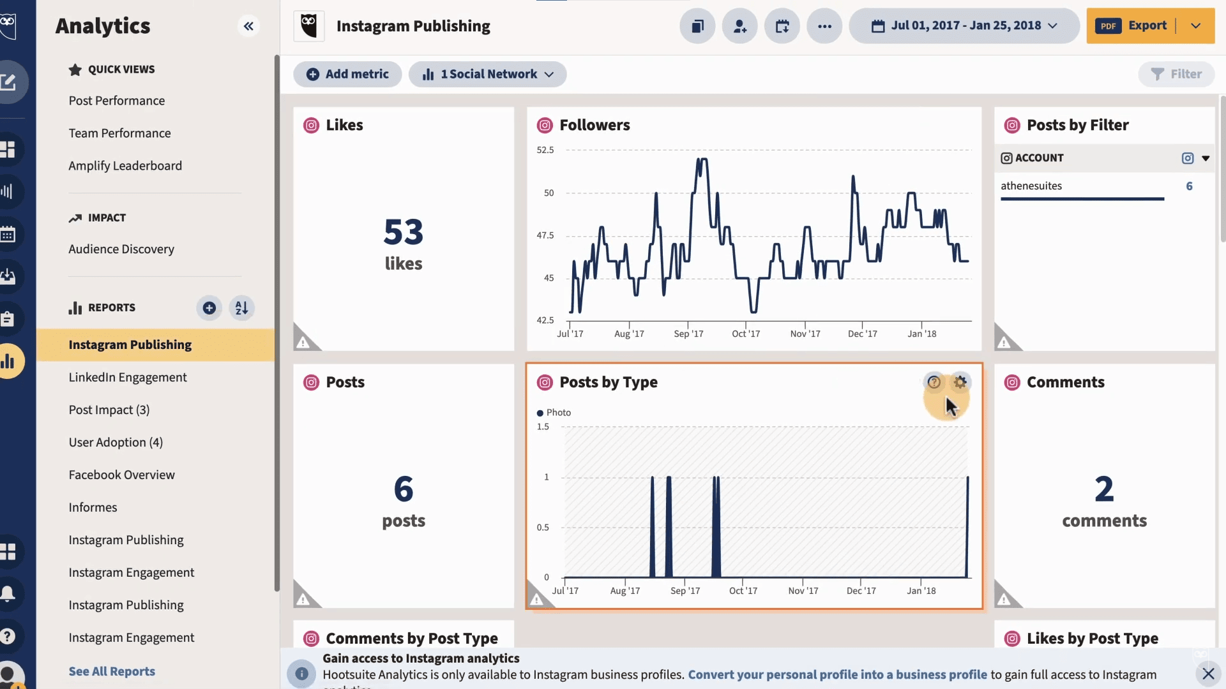Viewport: 1226px width, 689px height.
Task: Open Post Performance quick view
Action: 117,101
